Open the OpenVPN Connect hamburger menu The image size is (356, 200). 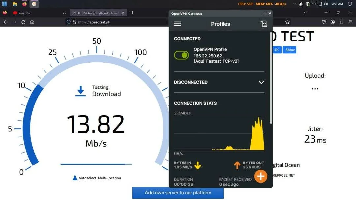177,24
